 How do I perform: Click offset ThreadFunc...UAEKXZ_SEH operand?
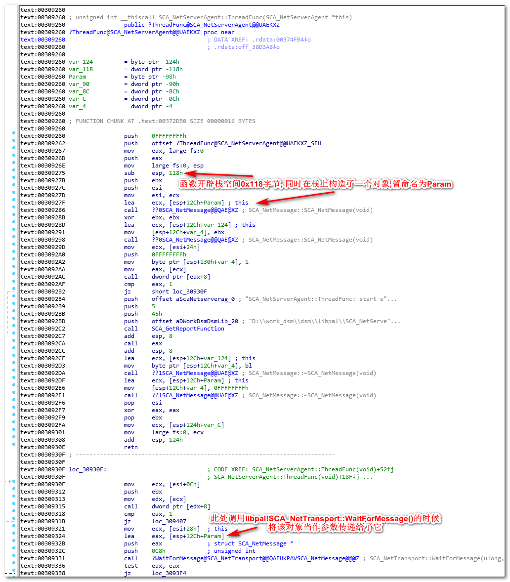click(x=236, y=144)
